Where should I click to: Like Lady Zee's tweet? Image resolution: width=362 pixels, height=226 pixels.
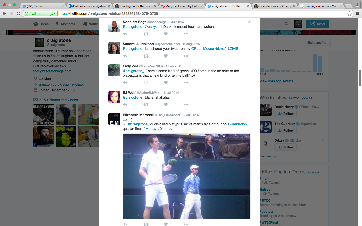(166, 83)
